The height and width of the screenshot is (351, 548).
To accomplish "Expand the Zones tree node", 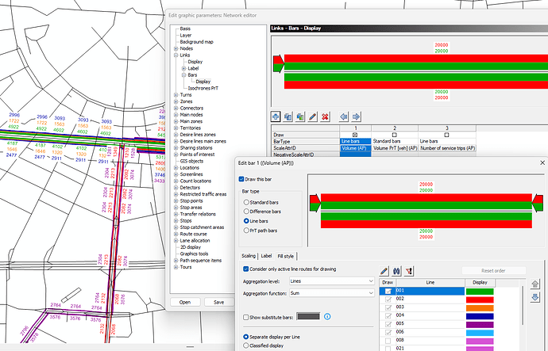I will click(176, 101).
